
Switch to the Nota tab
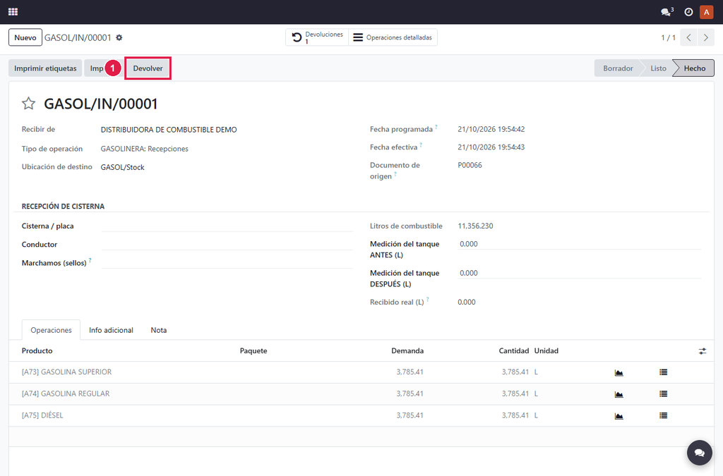(159, 330)
